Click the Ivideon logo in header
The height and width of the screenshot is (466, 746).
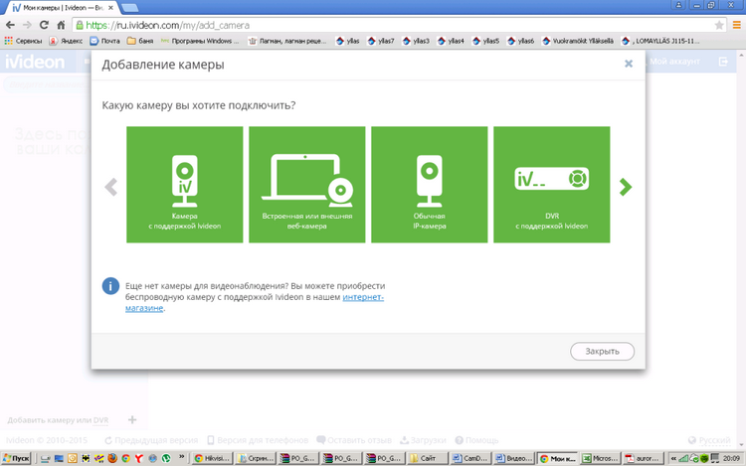(35, 62)
